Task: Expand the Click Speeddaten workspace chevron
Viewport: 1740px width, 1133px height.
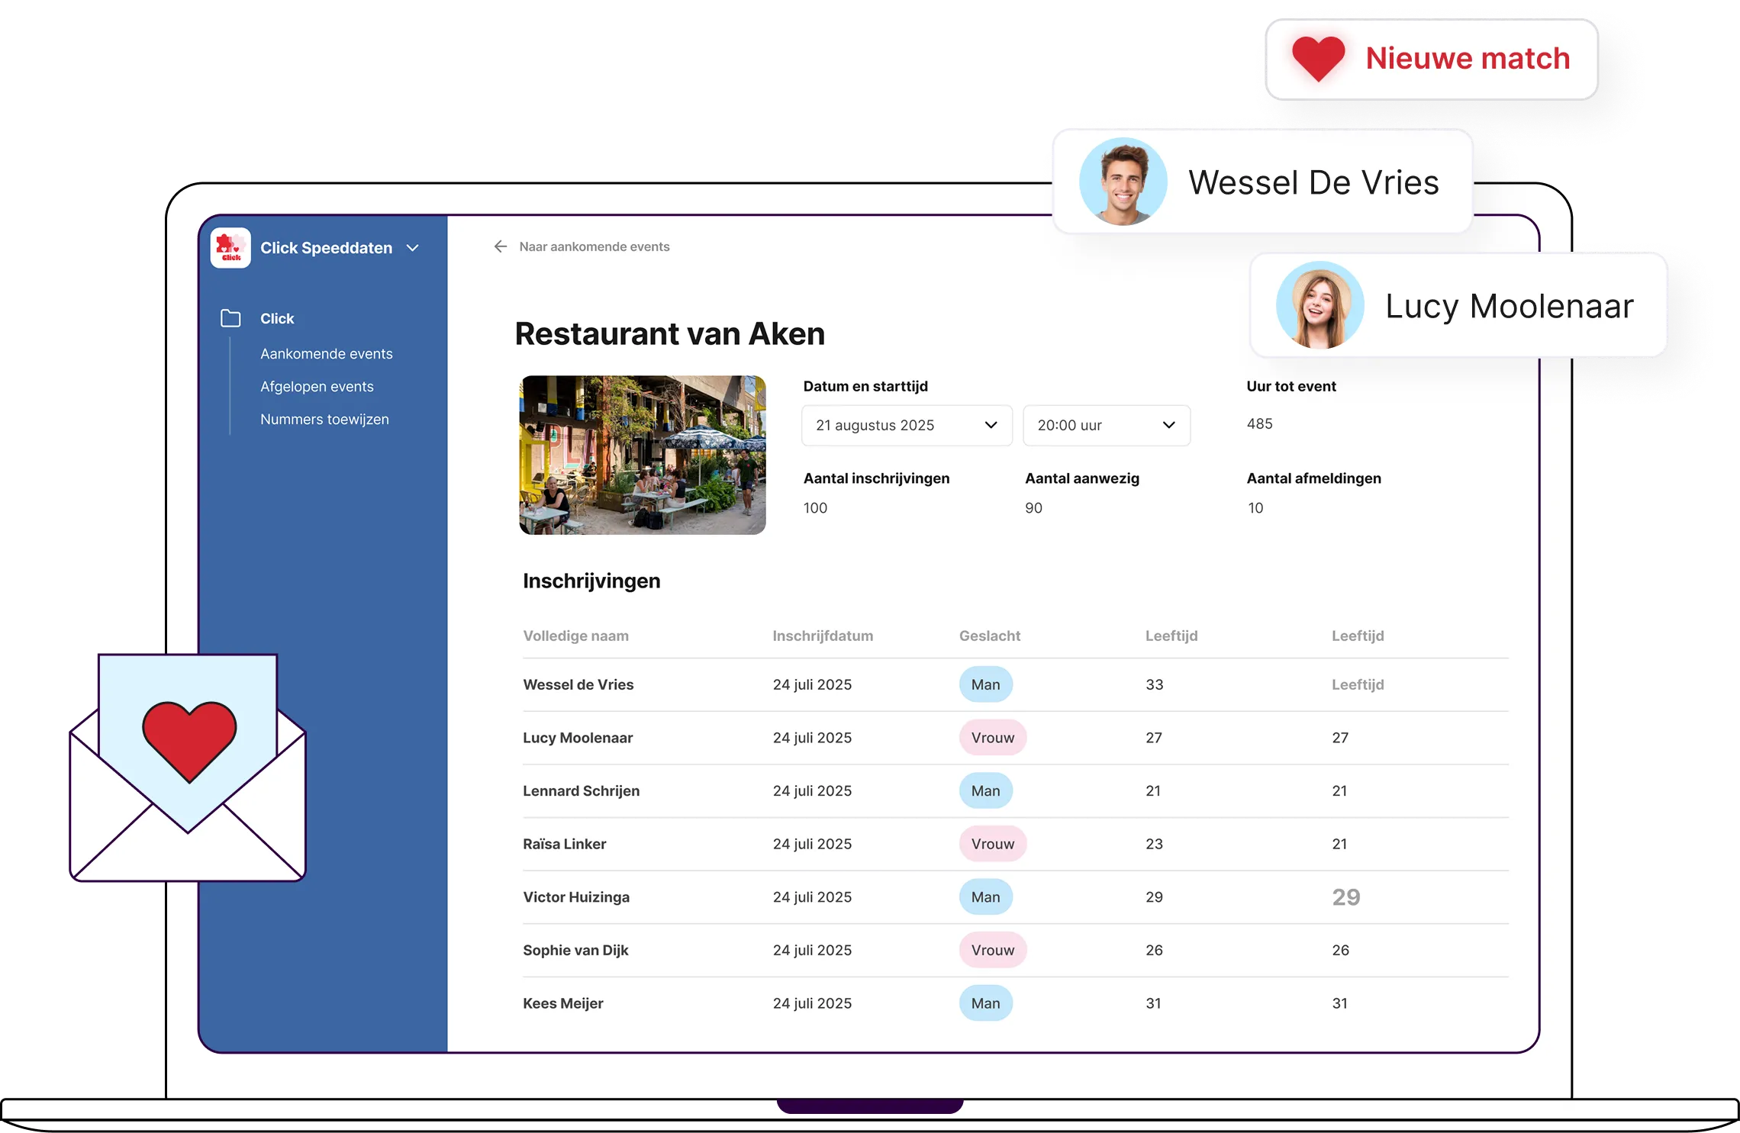Action: point(413,248)
